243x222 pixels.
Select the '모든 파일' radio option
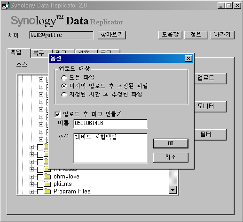(x=64, y=78)
